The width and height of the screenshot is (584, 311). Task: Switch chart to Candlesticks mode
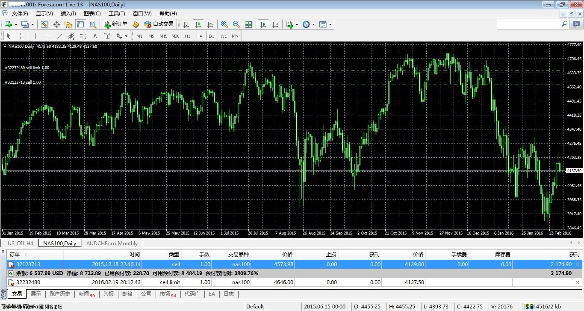click(x=198, y=24)
